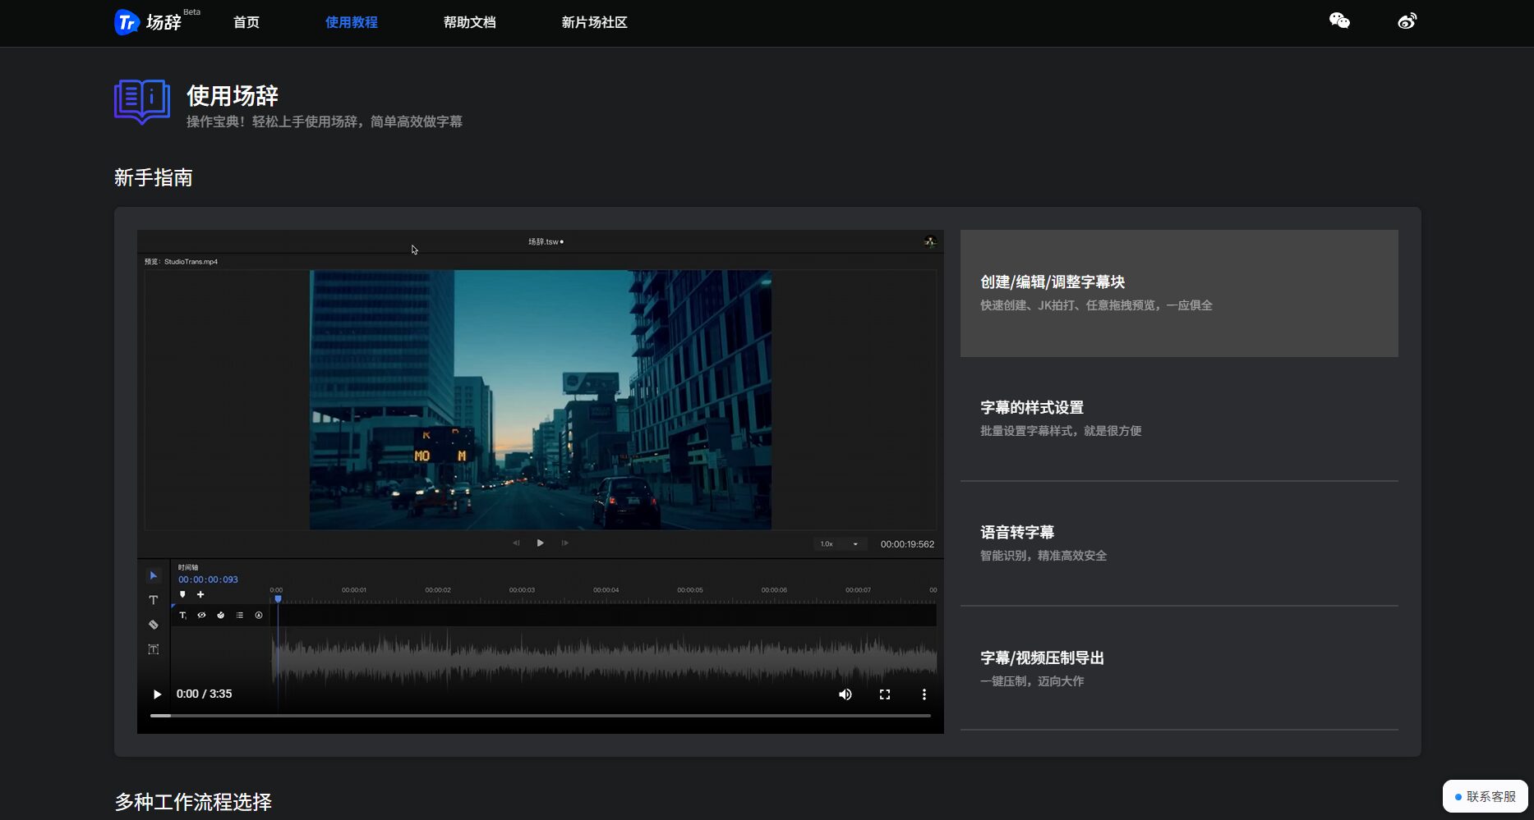Open the 首页 navigation item
This screenshot has width=1534, height=820.
[x=246, y=22]
